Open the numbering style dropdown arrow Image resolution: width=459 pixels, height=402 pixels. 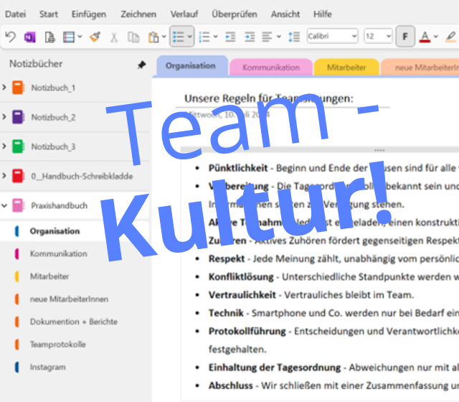(x=216, y=37)
